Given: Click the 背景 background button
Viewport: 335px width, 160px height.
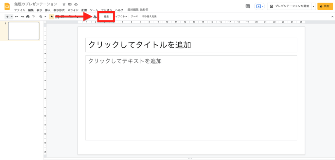Looking at the screenshot, I should pos(106,16).
